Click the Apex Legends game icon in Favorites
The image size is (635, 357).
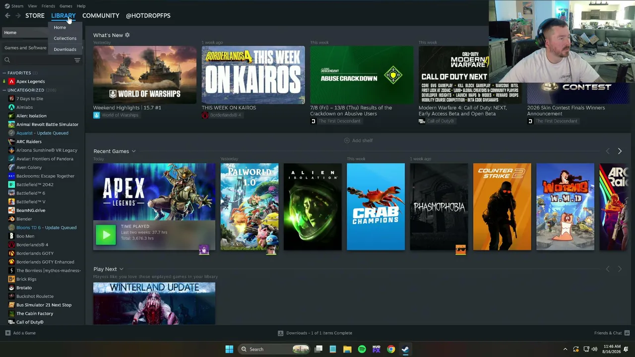[11, 81]
